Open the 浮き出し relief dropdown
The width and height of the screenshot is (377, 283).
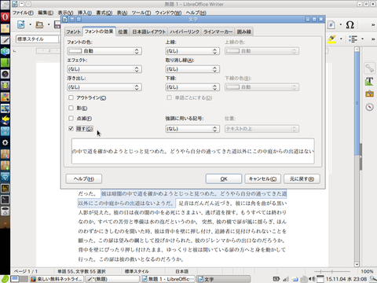point(104,87)
